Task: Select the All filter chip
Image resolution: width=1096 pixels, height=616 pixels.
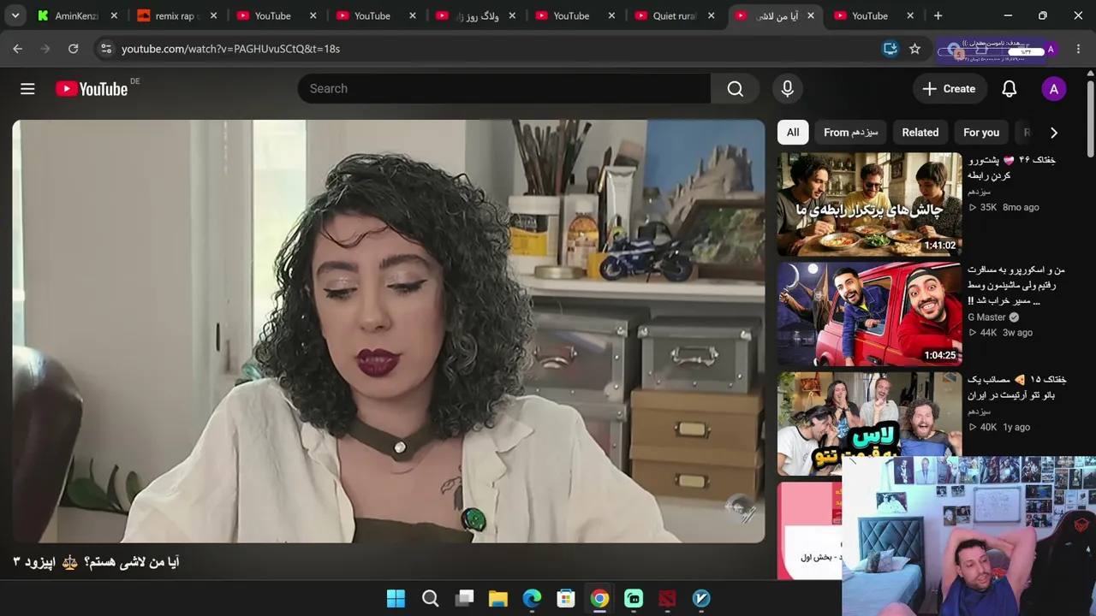Action: [793, 133]
